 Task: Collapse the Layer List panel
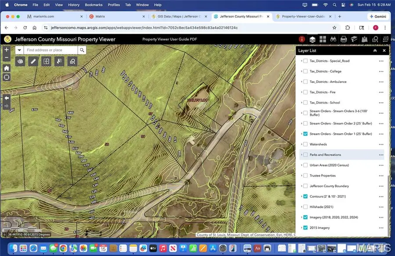tap(375, 51)
